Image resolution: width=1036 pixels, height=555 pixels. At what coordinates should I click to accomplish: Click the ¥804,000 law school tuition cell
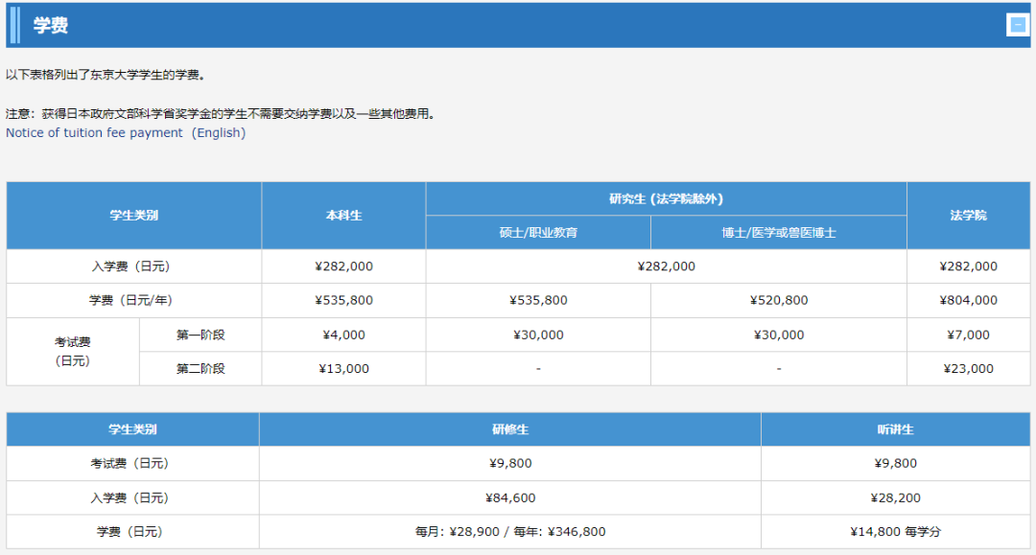point(969,300)
